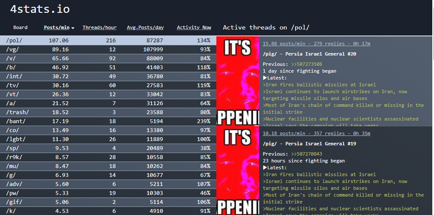The width and height of the screenshot is (434, 215).
Task: Click the 38% activity value for /sp/
Action: coord(205,148)
